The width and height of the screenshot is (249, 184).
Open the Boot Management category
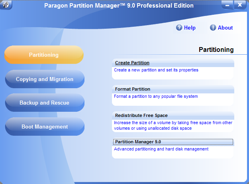pos(45,127)
